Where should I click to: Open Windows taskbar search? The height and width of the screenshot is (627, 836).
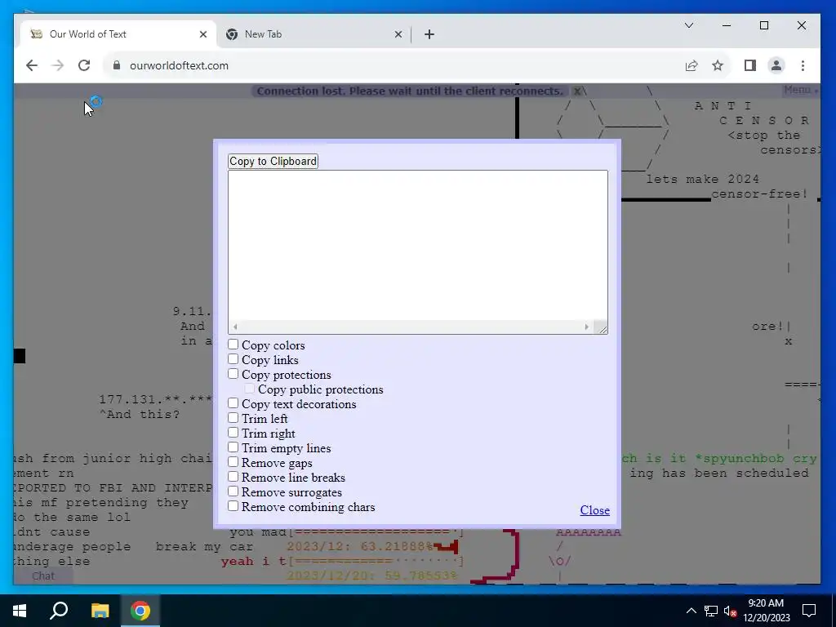[x=59, y=611]
